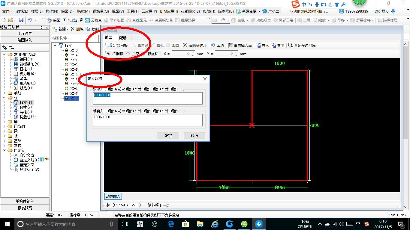Click the X coordinate input field

[x=181, y=54]
